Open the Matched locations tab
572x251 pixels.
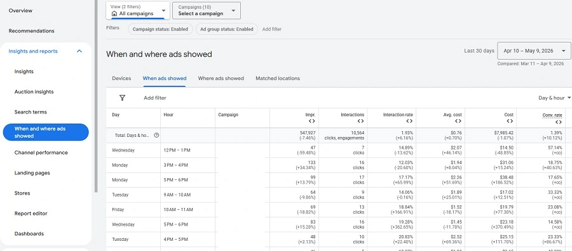click(x=278, y=78)
